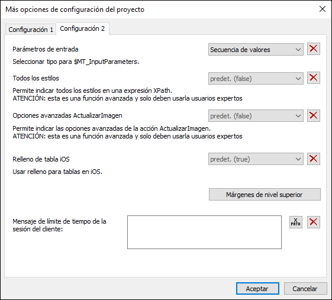Select the Configuración 2 tab
The width and height of the screenshot is (332, 300).
(x=82, y=28)
